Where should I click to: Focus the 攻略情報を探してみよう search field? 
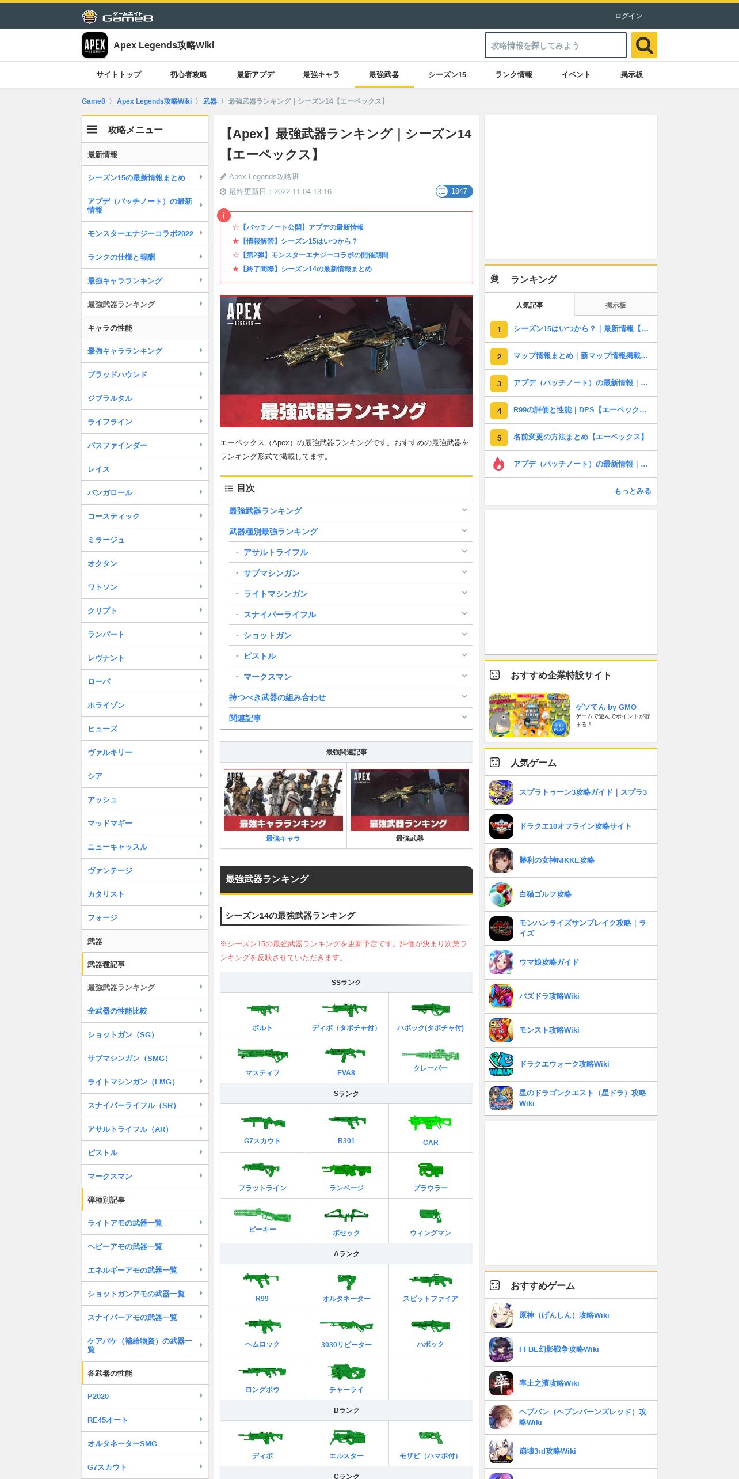click(x=555, y=45)
